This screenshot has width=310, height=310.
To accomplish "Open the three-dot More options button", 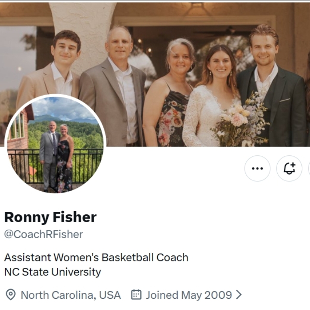I will point(257,168).
